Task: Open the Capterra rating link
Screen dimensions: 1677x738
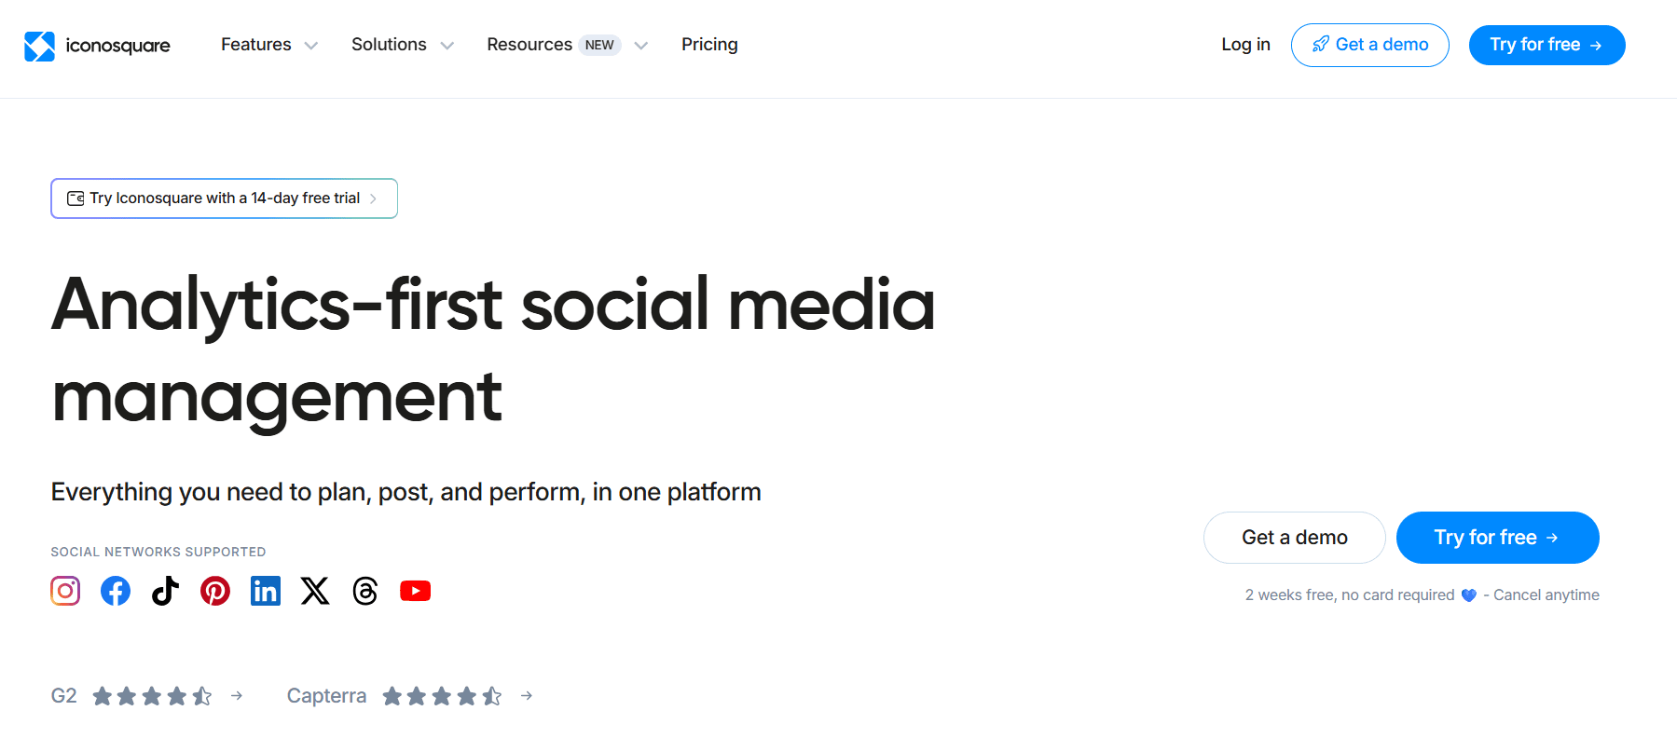Action: [x=326, y=696]
